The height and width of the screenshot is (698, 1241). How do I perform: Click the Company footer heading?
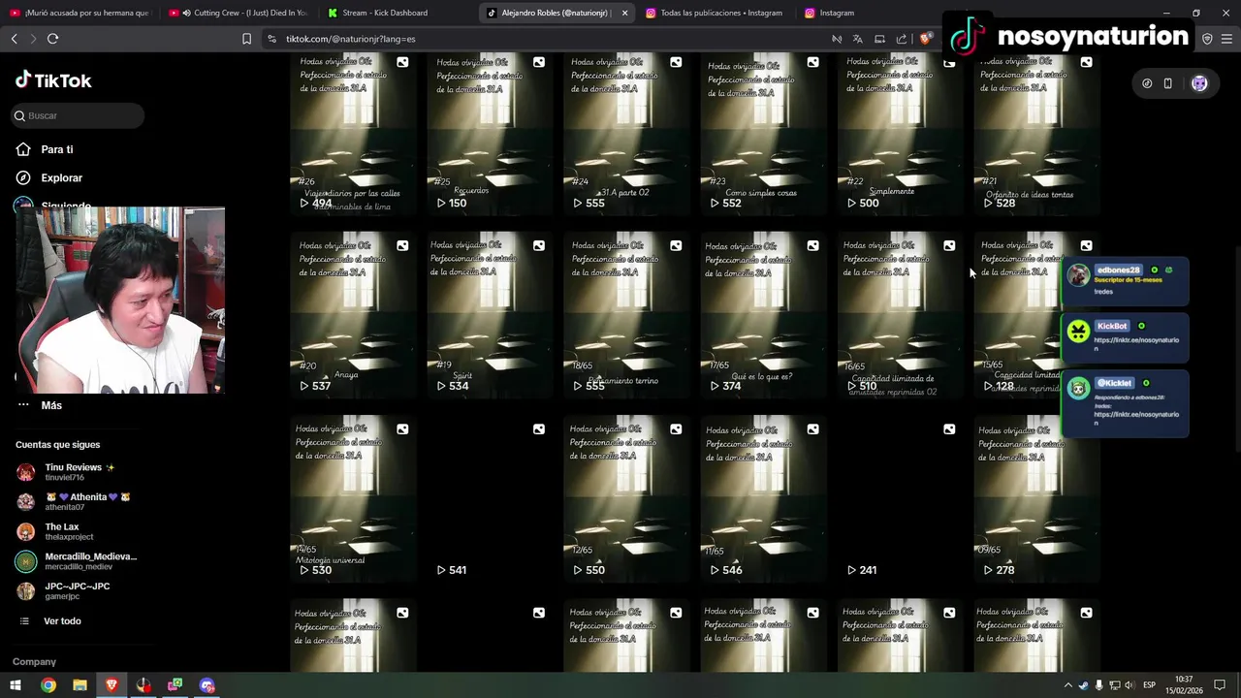[34, 662]
